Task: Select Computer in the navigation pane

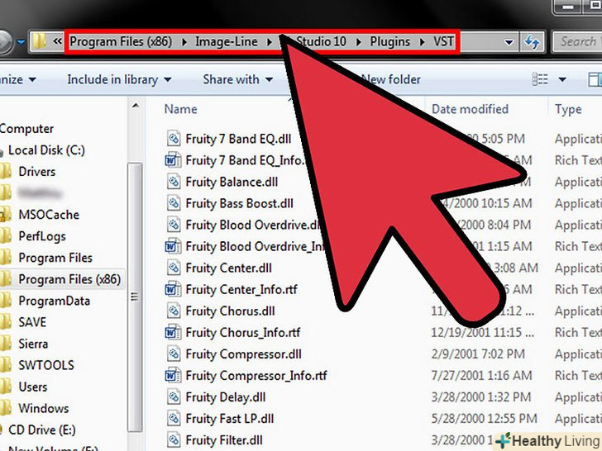Action: point(26,129)
